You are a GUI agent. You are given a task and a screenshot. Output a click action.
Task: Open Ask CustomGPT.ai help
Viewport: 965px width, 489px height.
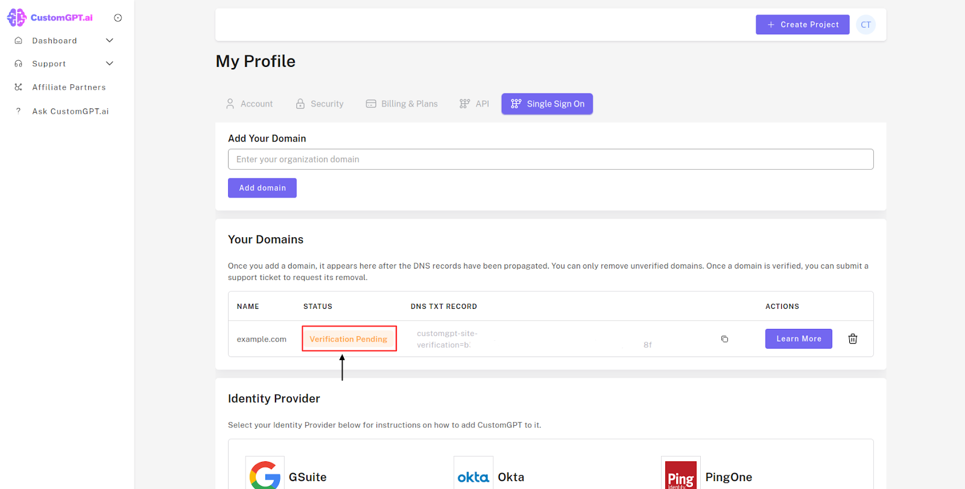tap(71, 111)
